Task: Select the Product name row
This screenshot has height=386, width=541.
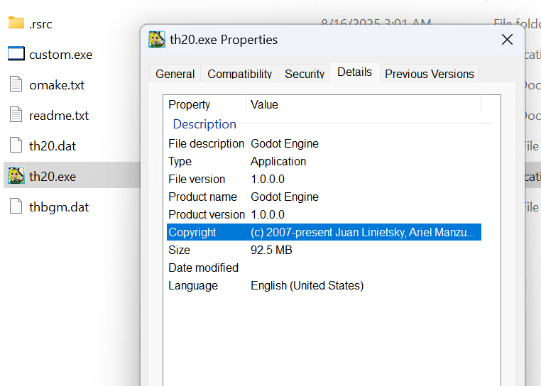Action: pos(323,197)
